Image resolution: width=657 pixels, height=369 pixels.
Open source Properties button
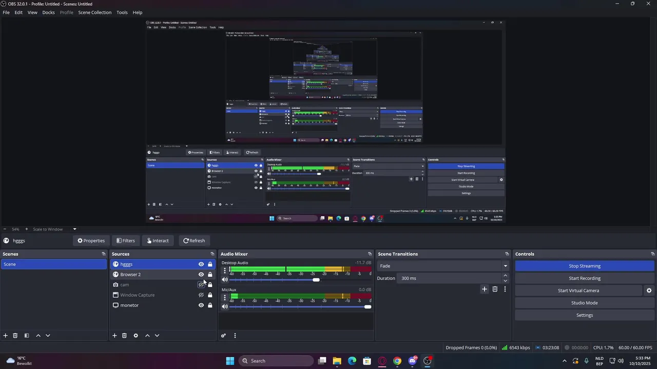pyautogui.click(x=91, y=241)
